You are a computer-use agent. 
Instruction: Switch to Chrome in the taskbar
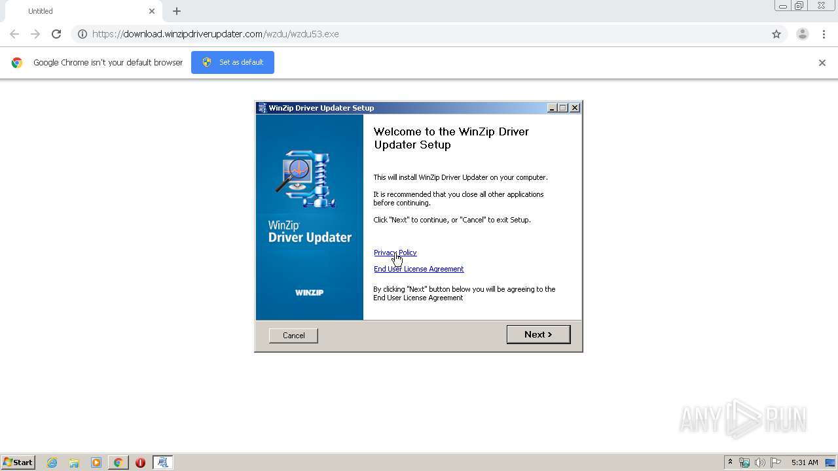[x=118, y=462]
